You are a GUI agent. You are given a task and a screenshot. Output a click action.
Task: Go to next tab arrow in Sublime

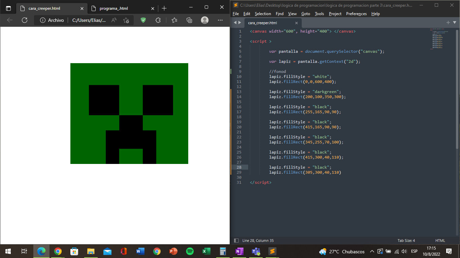coord(240,23)
